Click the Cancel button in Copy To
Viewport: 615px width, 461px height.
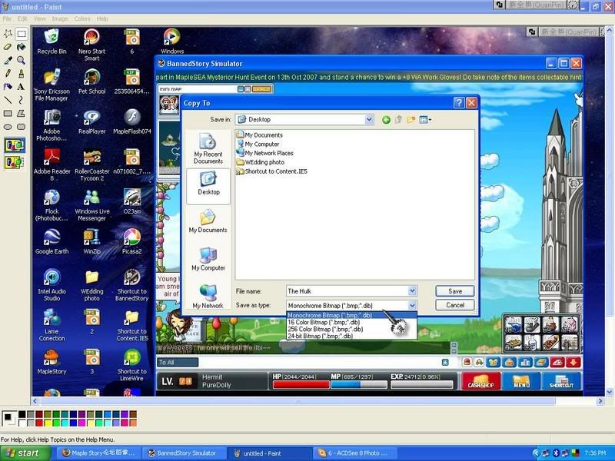(x=455, y=305)
